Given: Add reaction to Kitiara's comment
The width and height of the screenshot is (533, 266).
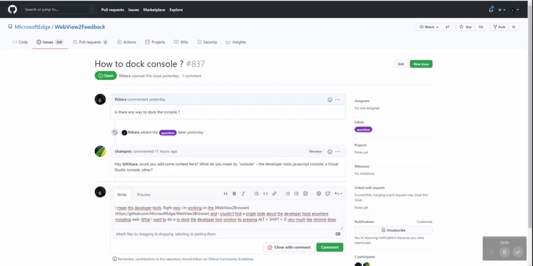Looking at the screenshot, I should (x=330, y=100).
